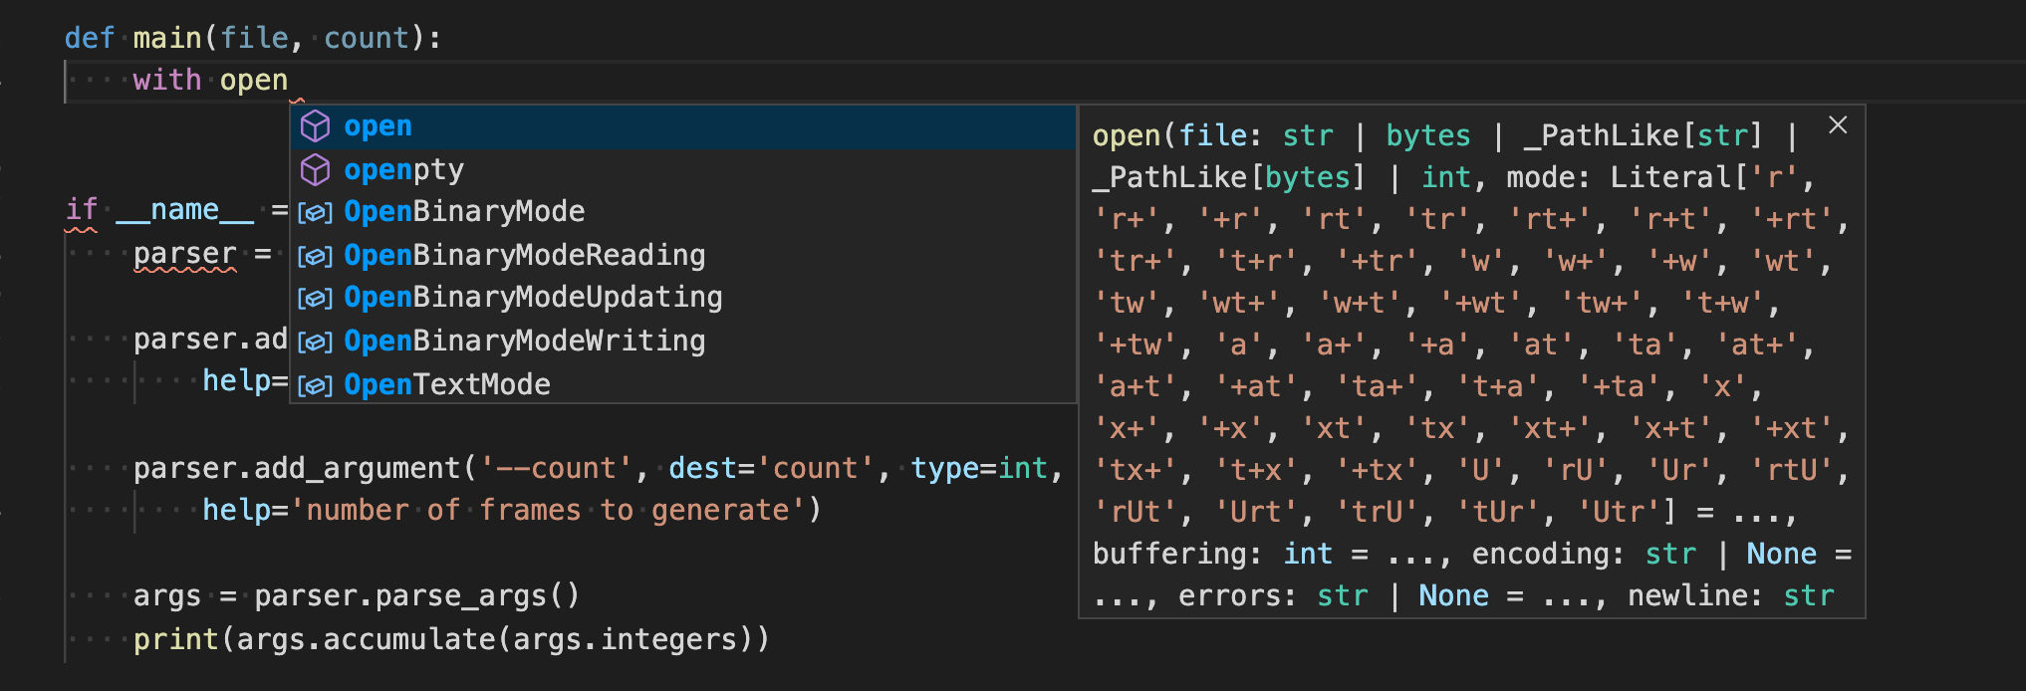Click the 'if' keyword of the __name__ line
The height and width of the screenshot is (691, 2026).
tap(82, 210)
